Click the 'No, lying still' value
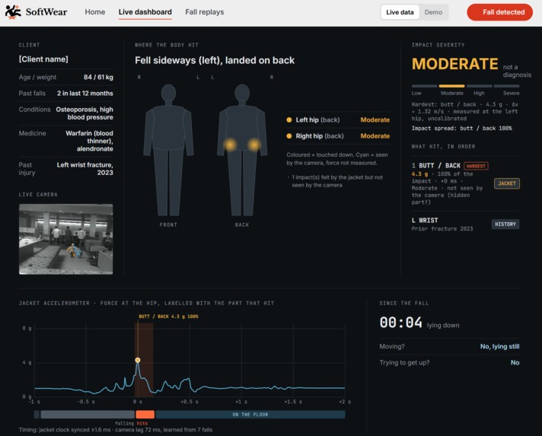 click(499, 346)
